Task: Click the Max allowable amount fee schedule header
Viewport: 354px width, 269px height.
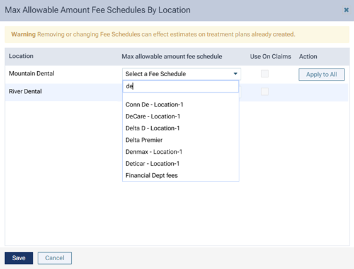Action: point(172,57)
